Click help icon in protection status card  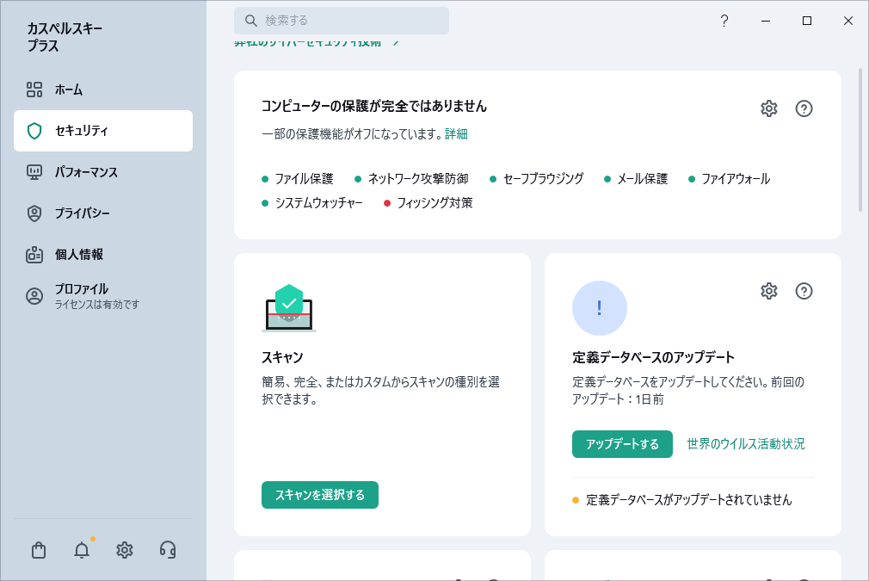pos(804,108)
